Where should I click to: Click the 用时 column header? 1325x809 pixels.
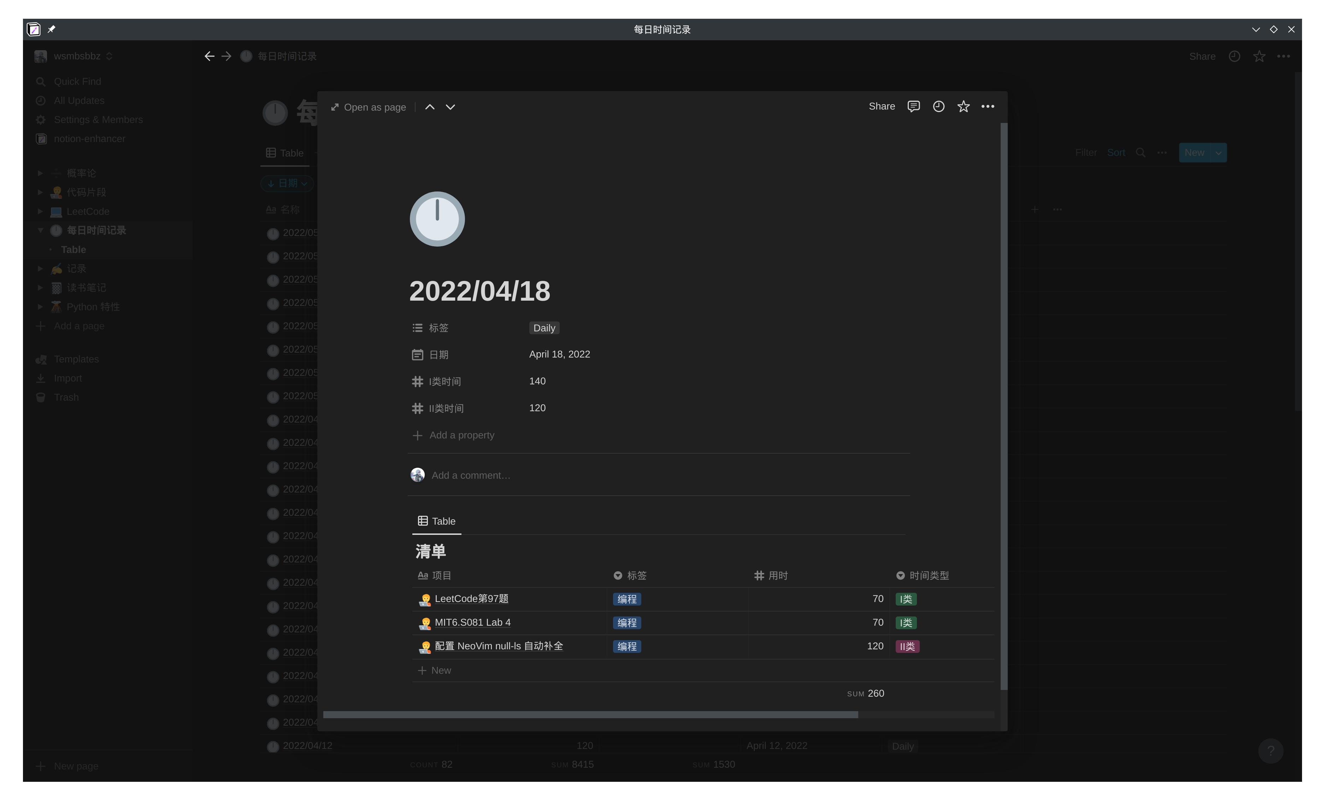pyautogui.click(x=771, y=576)
